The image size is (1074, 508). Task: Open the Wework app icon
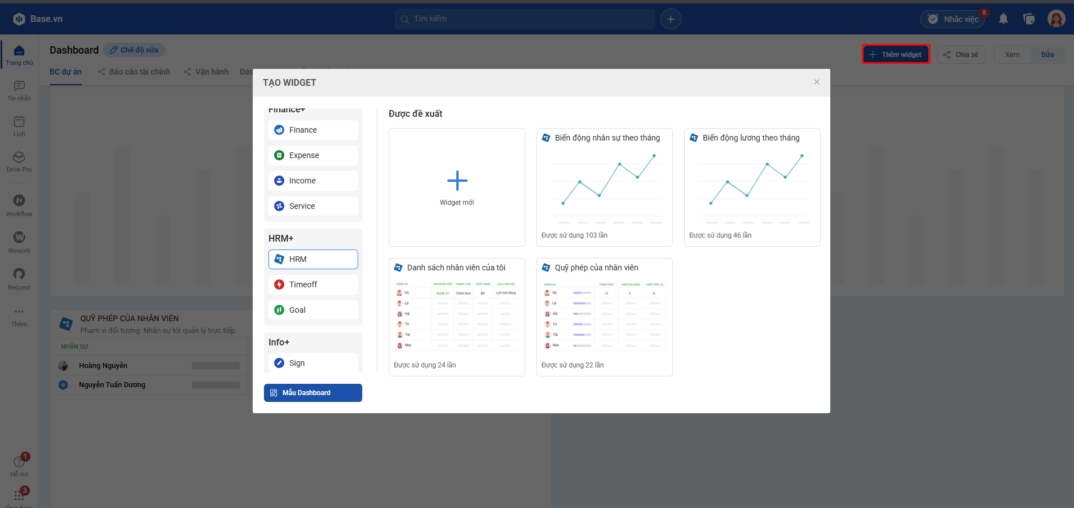(19, 243)
